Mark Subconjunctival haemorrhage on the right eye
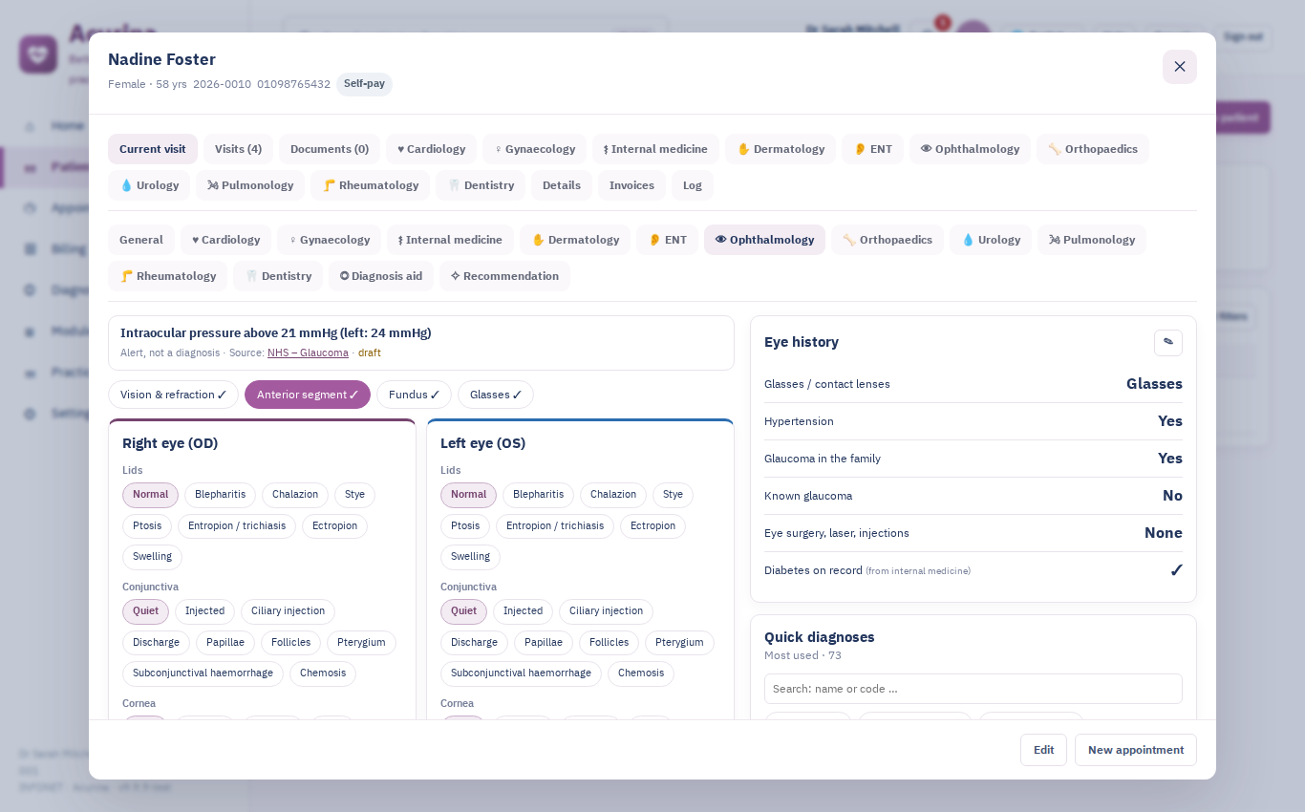Image resolution: width=1305 pixels, height=812 pixels. pos(203,673)
